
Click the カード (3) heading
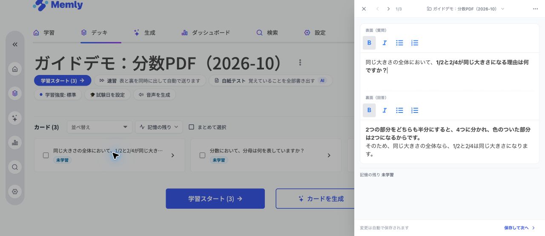point(46,127)
